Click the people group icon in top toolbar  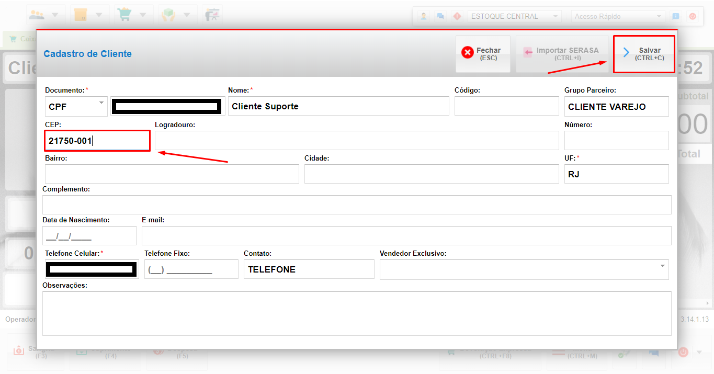(37, 15)
